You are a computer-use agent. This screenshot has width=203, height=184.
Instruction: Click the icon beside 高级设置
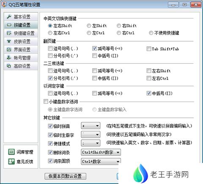(9, 66)
